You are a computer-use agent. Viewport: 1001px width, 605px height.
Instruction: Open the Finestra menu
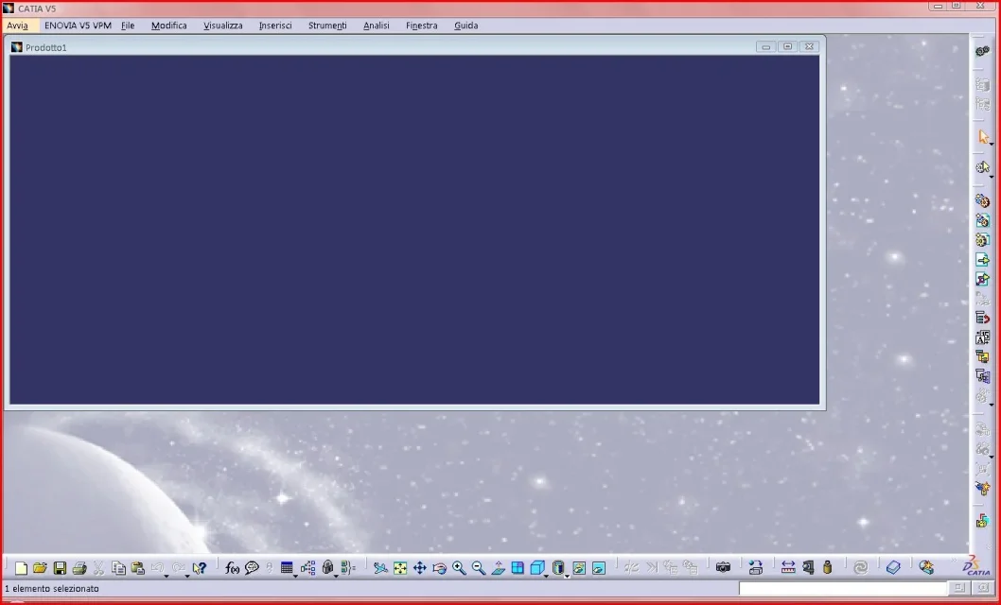[x=421, y=26]
